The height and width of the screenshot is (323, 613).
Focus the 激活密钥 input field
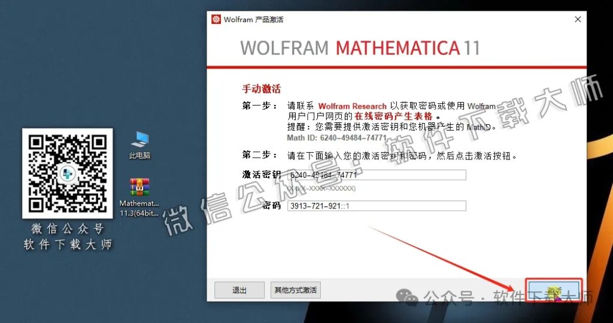pyautogui.click(x=376, y=175)
